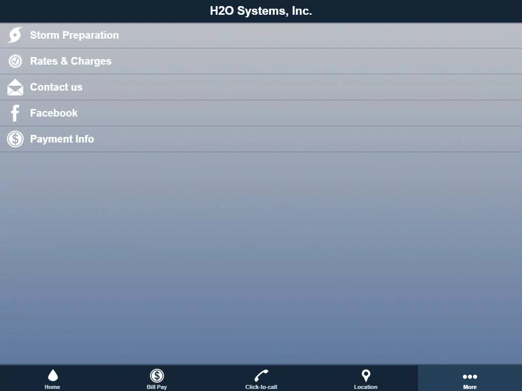Open the Contact us text link
The height and width of the screenshot is (391, 522).
point(56,87)
